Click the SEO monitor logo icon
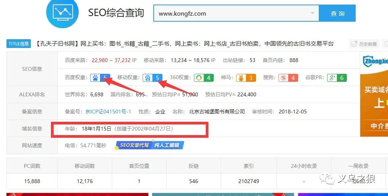Image resolution: width=388 pixels, height=196 pixels. [x=62, y=13]
